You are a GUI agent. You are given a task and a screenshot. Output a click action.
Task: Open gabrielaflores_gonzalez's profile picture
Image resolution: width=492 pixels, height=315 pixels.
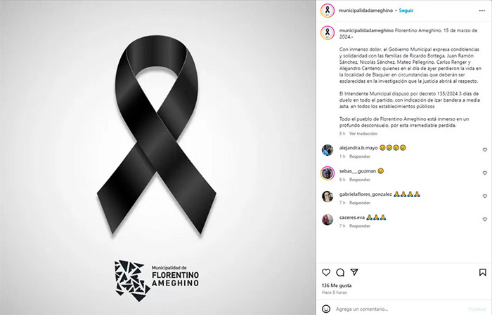click(x=328, y=196)
